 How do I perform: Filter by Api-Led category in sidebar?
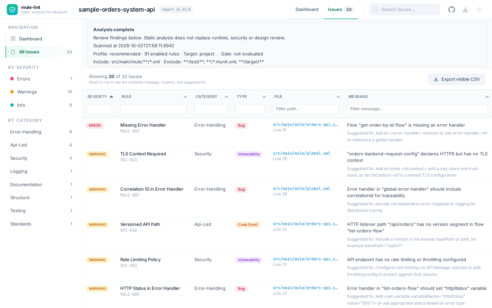(41, 145)
